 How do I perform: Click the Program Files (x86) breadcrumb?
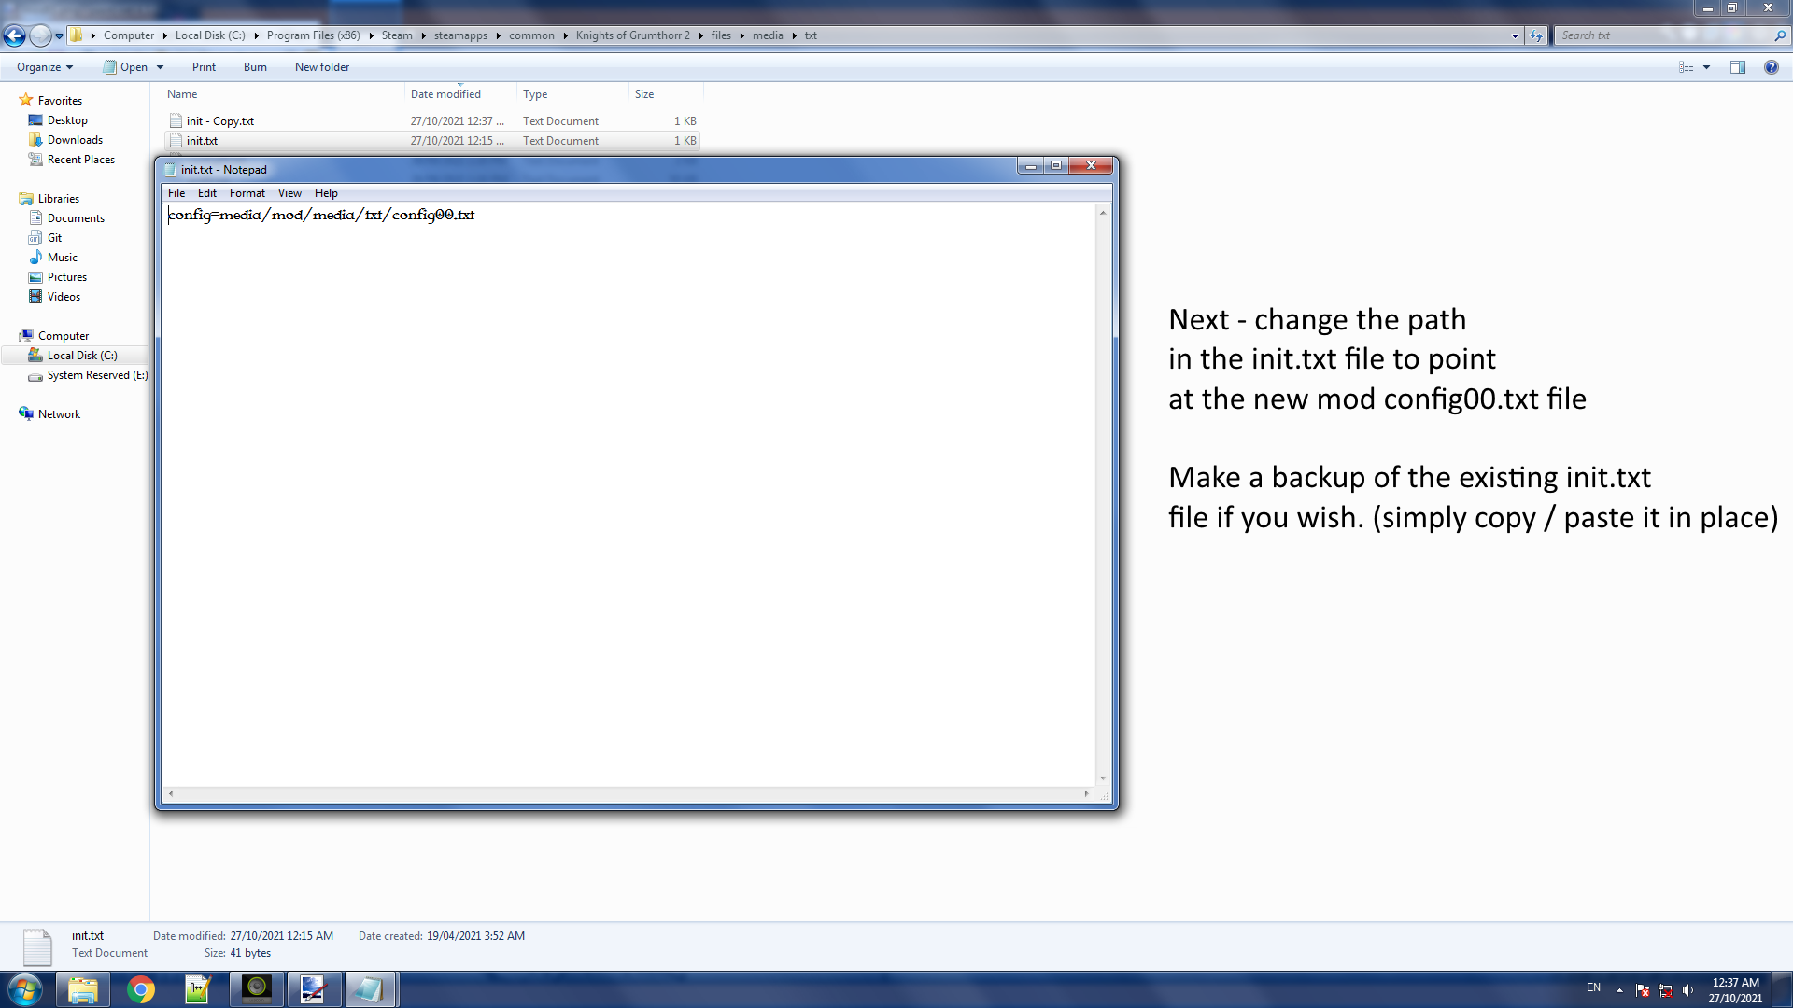313,35
